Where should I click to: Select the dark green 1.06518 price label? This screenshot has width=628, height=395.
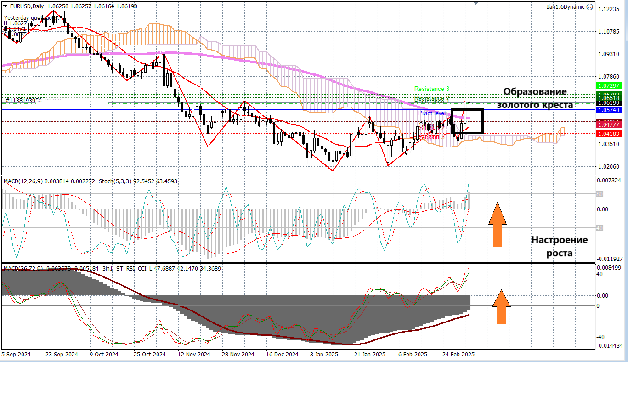click(608, 98)
